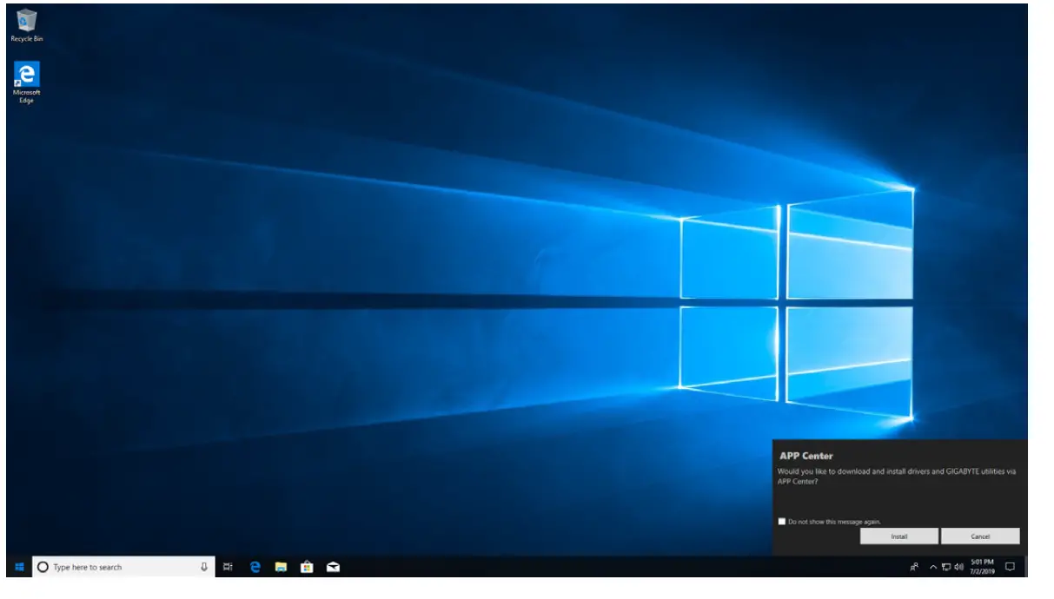Launch Edge from the taskbar
Image resolution: width=1054 pixels, height=599 pixels.
point(255,567)
